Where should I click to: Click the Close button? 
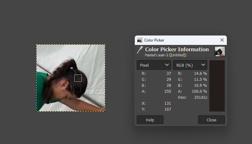click(211, 120)
